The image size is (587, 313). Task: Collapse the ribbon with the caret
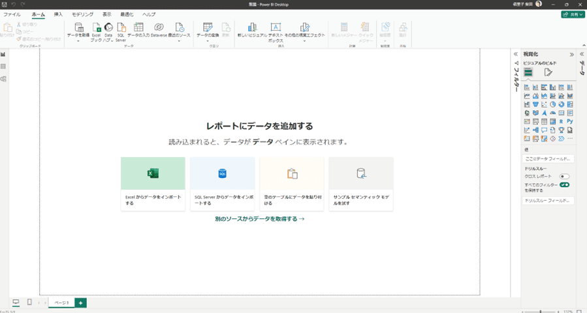(x=582, y=45)
